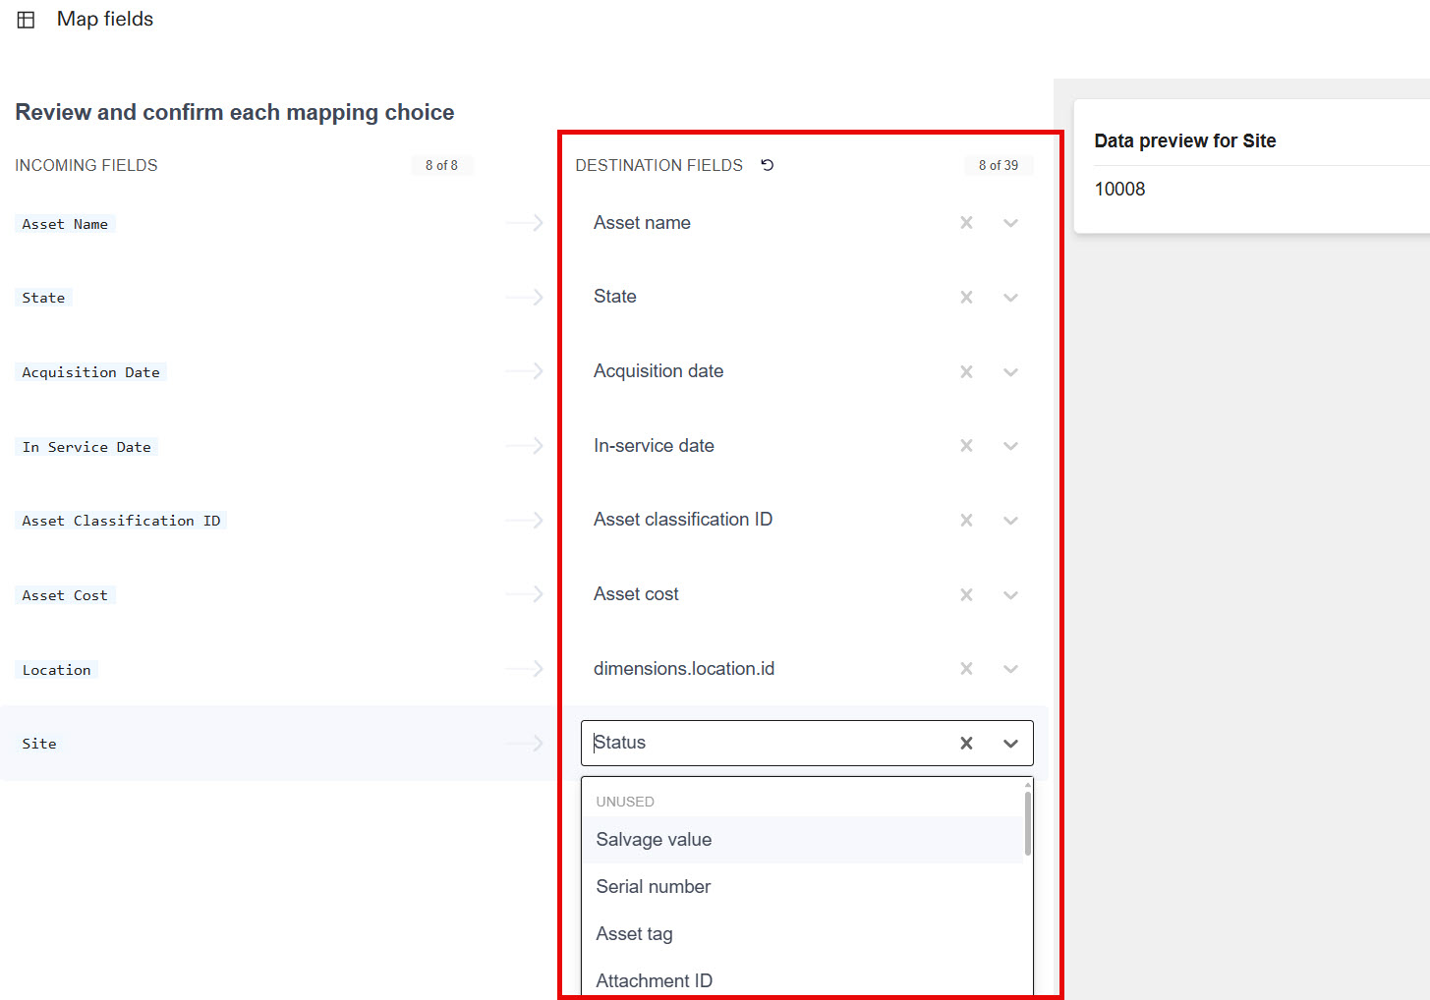Image resolution: width=1430 pixels, height=1000 pixels.
Task: Choose Serial number in the dropdown list
Action: tap(653, 886)
